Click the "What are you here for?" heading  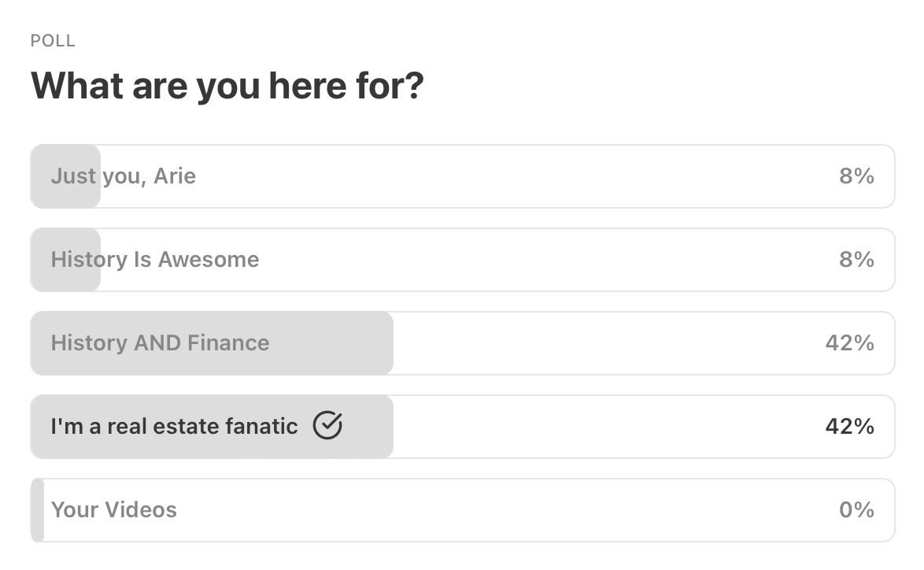(x=227, y=85)
